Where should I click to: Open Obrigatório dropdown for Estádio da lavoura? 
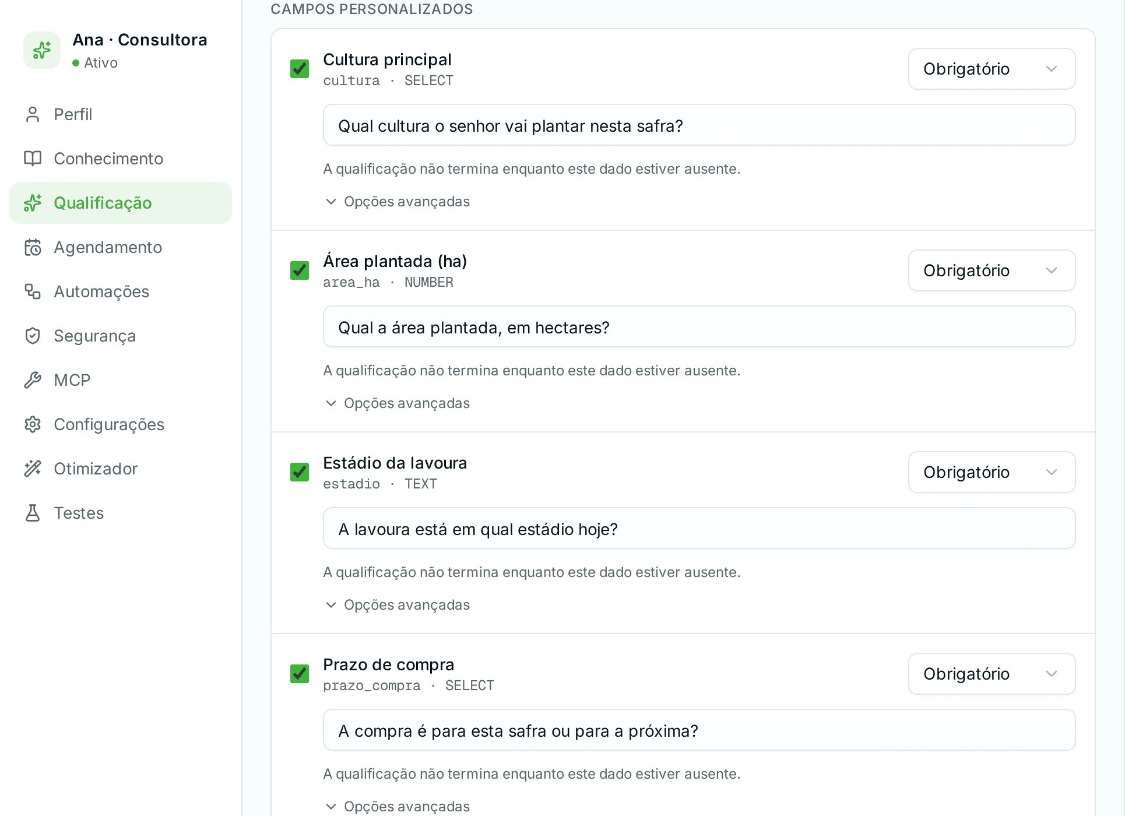tap(992, 472)
